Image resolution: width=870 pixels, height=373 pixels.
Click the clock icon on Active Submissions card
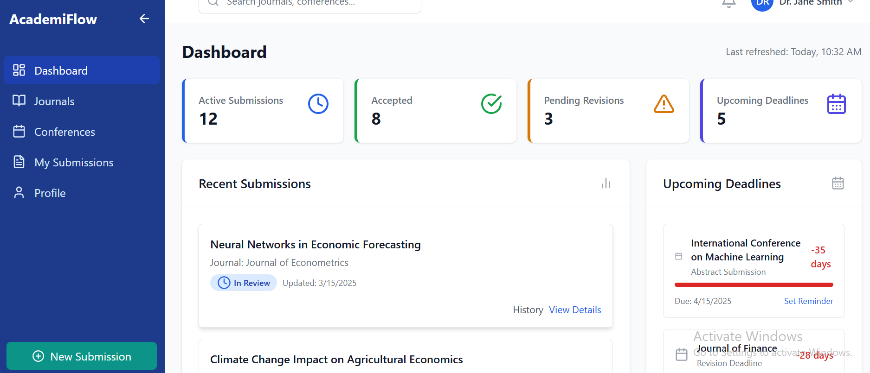318,104
